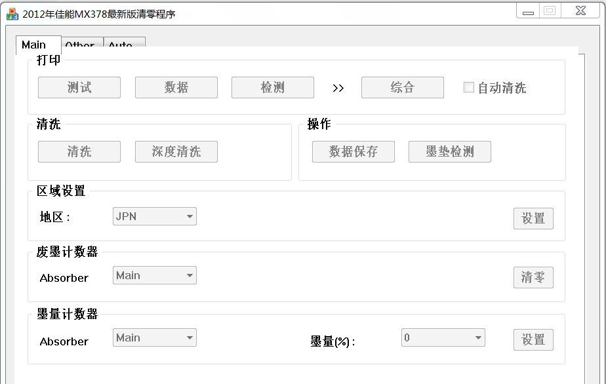Screen dimensions: 606x384
Task: Click the 墨垫检测 button
Action: click(x=450, y=151)
